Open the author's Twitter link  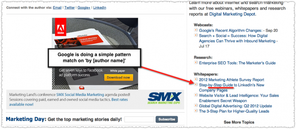69,8
